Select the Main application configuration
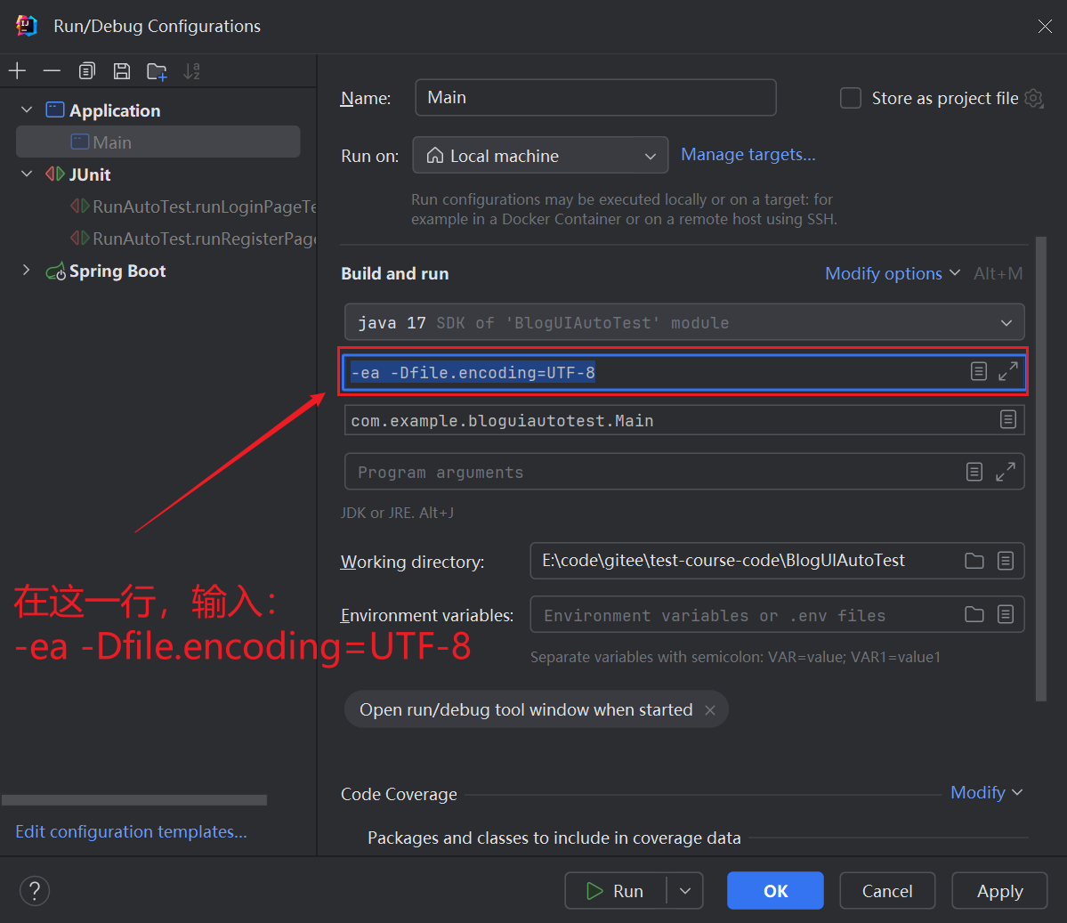Screen dimensions: 1067x923 158,142
